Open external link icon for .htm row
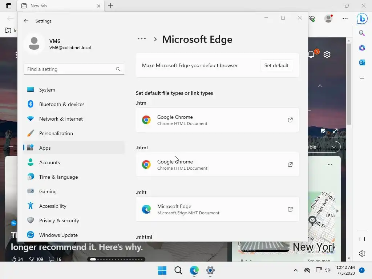The height and width of the screenshot is (279, 372). click(x=290, y=120)
